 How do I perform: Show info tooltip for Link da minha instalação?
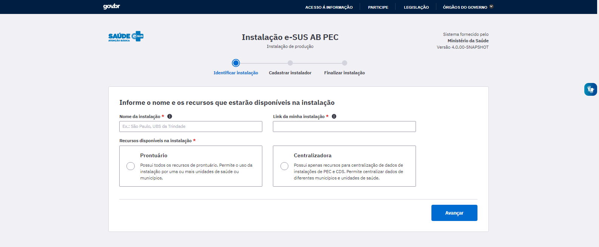tap(334, 117)
